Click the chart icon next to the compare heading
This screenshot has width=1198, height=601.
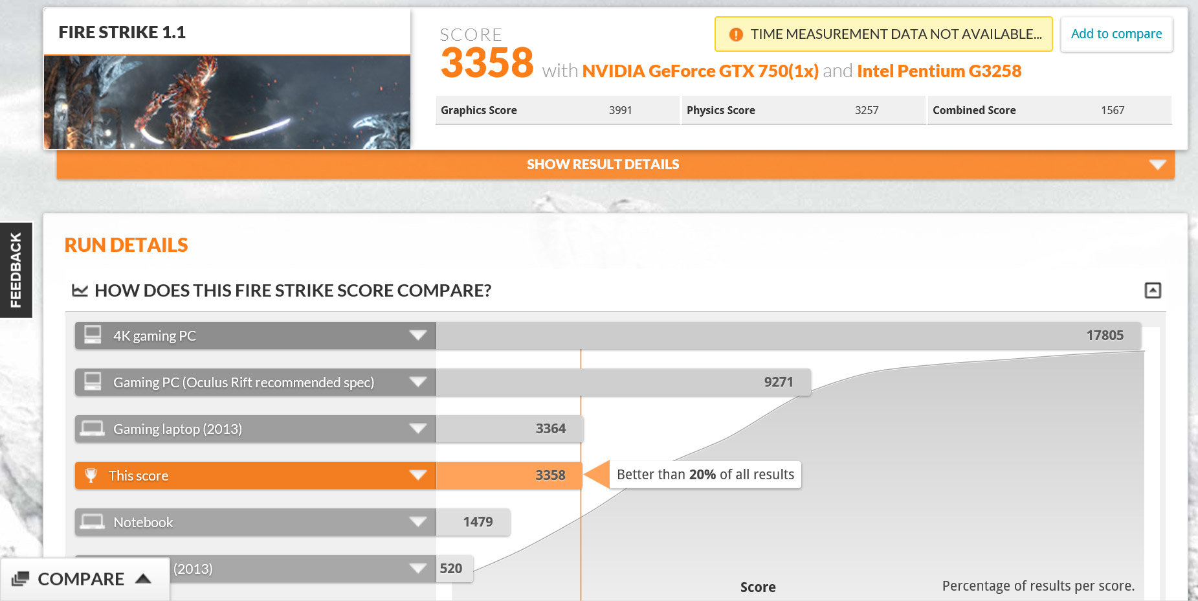[x=80, y=290]
